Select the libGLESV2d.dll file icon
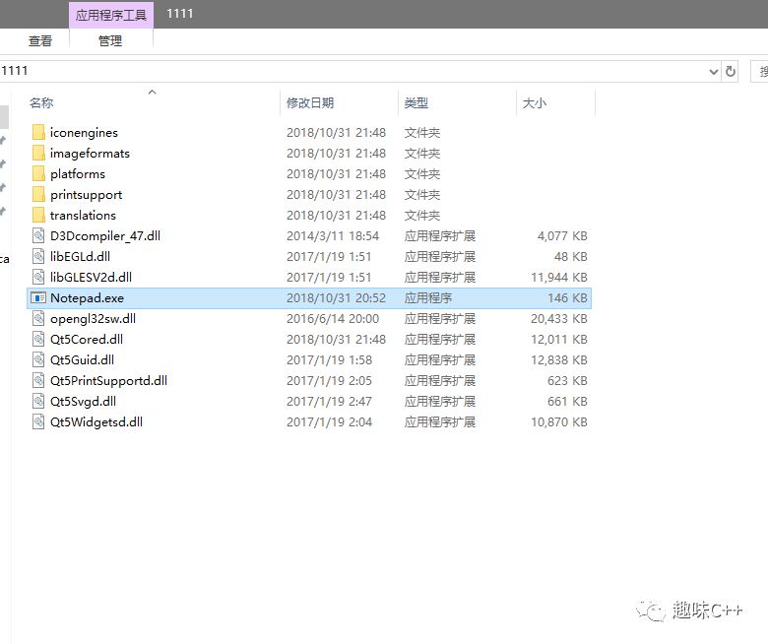The height and width of the screenshot is (644, 768). (38, 277)
